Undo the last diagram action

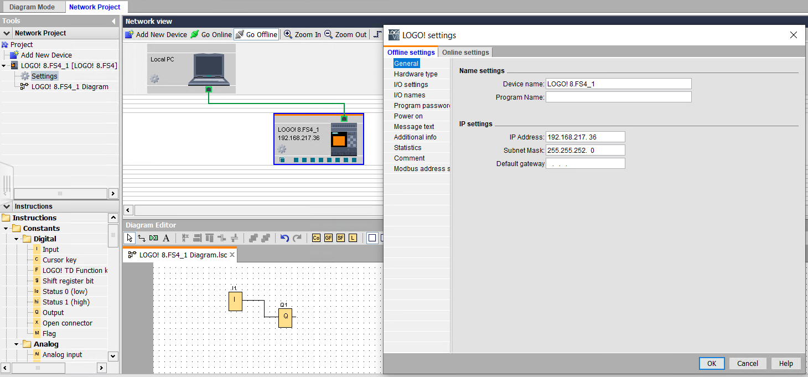(x=284, y=238)
